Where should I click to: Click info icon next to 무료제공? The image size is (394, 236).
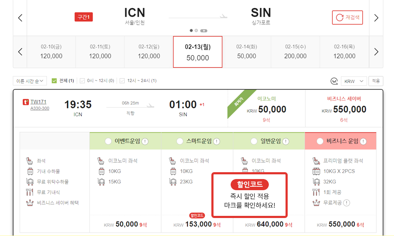346,203
